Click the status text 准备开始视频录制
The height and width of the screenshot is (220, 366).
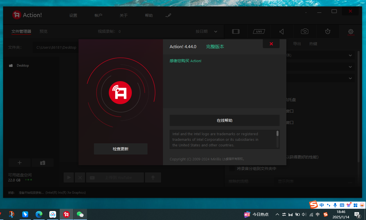tap(31, 193)
